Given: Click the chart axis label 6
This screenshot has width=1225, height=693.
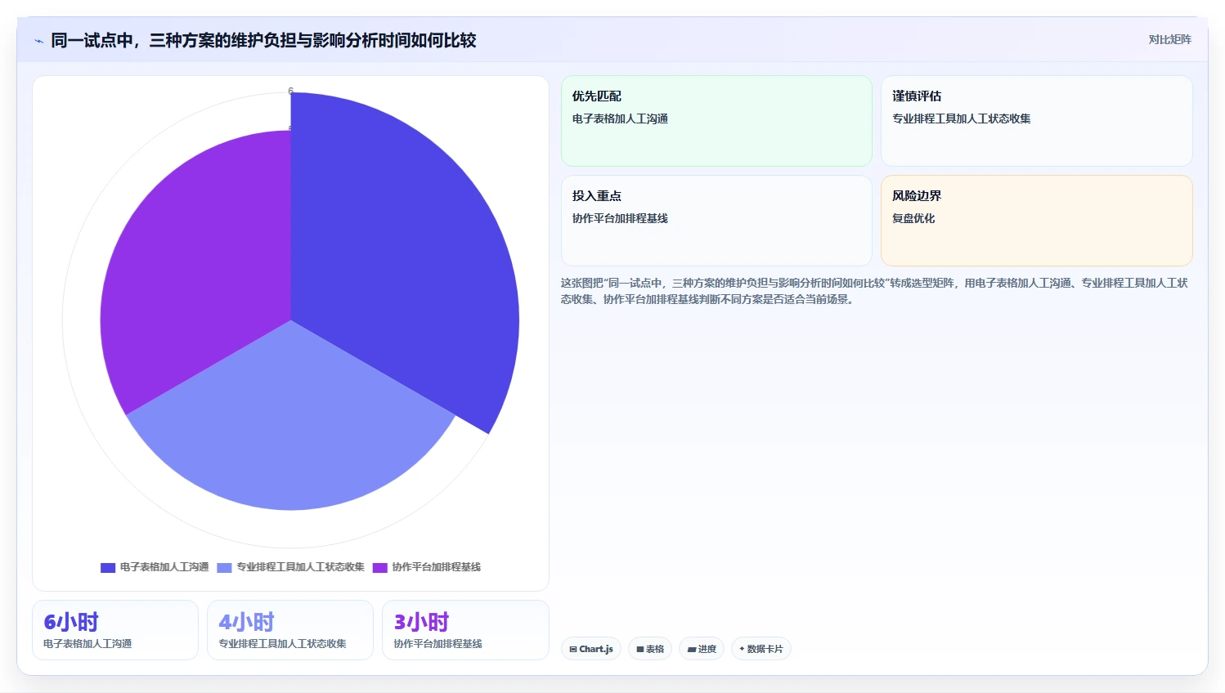Looking at the screenshot, I should click(290, 91).
